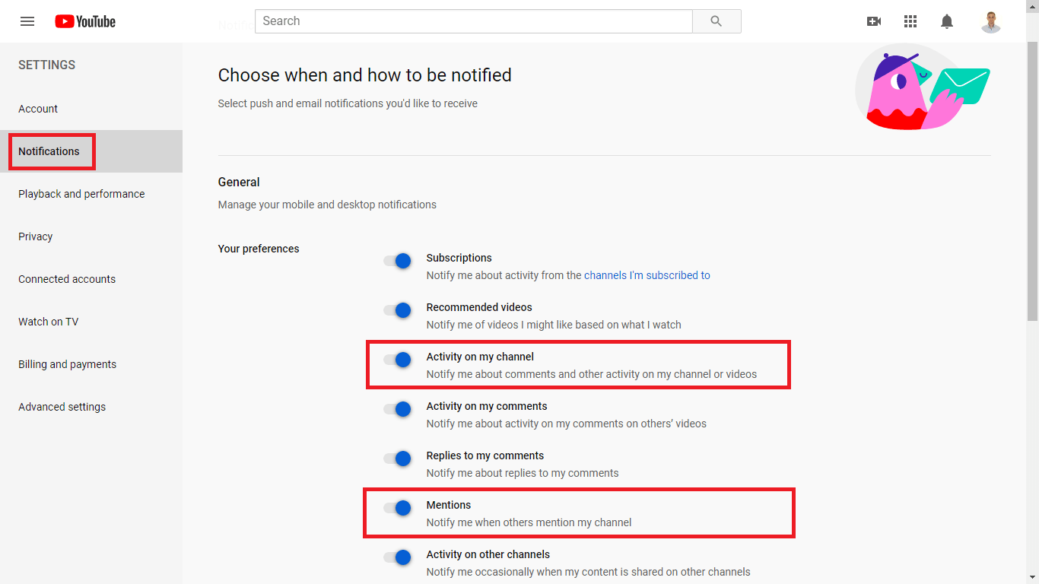
Task: Open the create video camera icon
Action: pos(874,21)
